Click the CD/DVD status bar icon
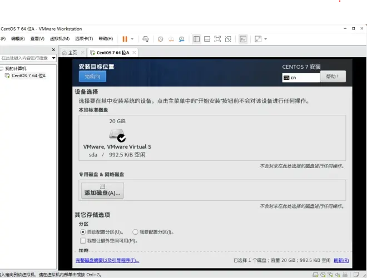The height and width of the screenshot is (278, 367). pos(323,275)
